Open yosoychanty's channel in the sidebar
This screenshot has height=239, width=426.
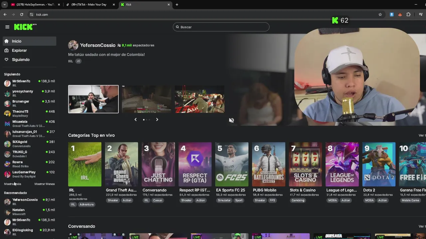(30, 93)
